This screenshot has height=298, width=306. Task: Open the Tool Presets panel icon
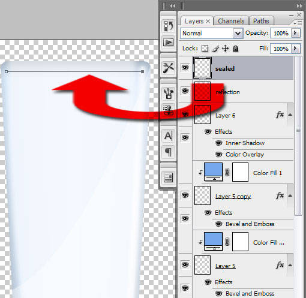coord(169,68)
